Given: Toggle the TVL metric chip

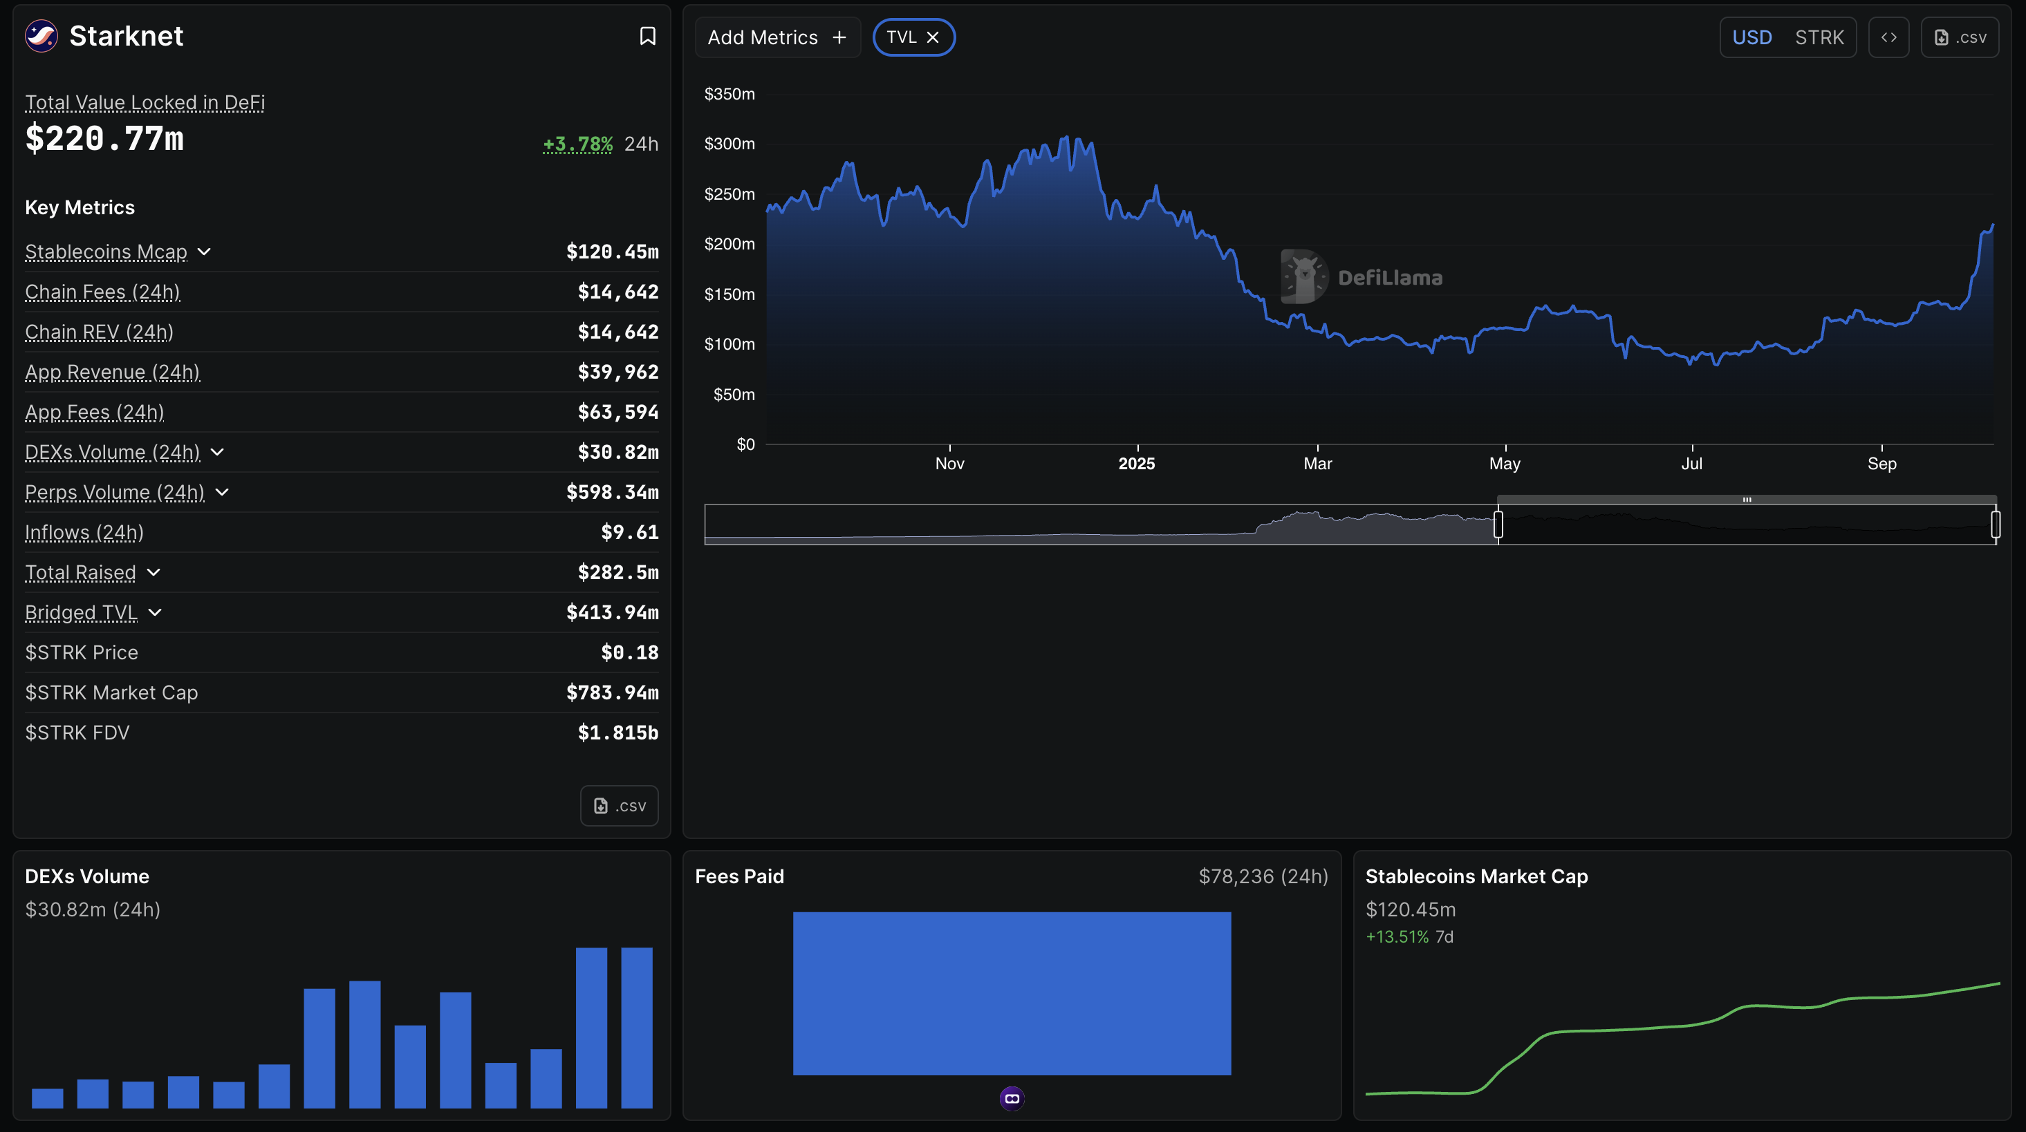Looking at the screenshot, I should click(901, 37).
